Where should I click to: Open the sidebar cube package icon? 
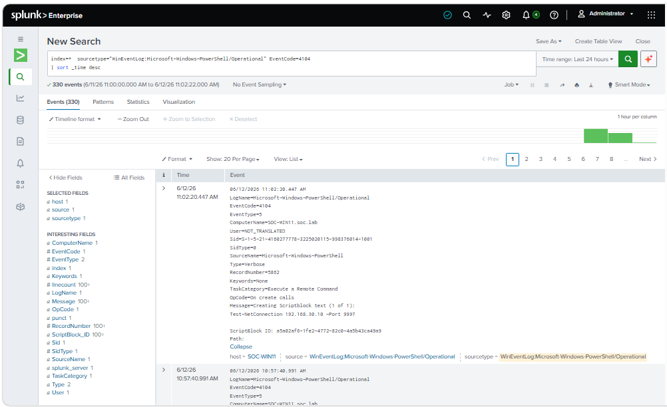tap(21, 207)
